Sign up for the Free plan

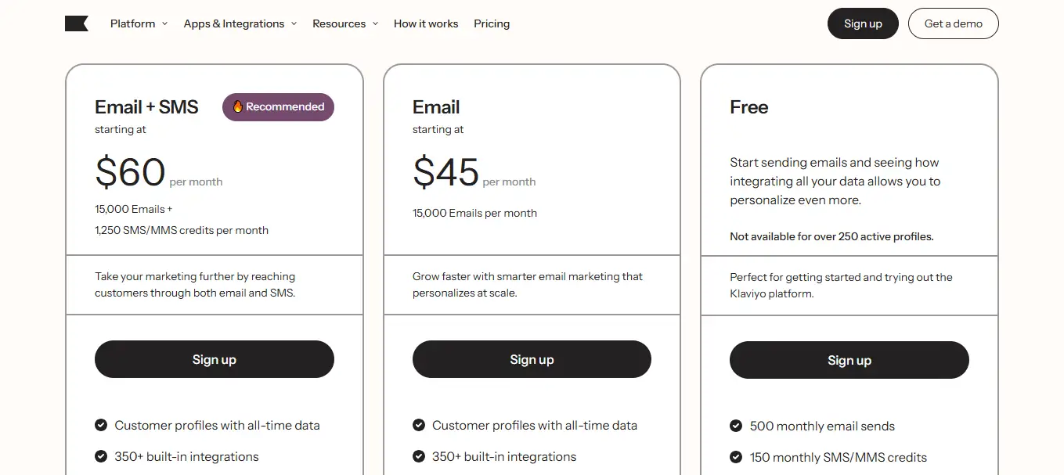[849, 360]
